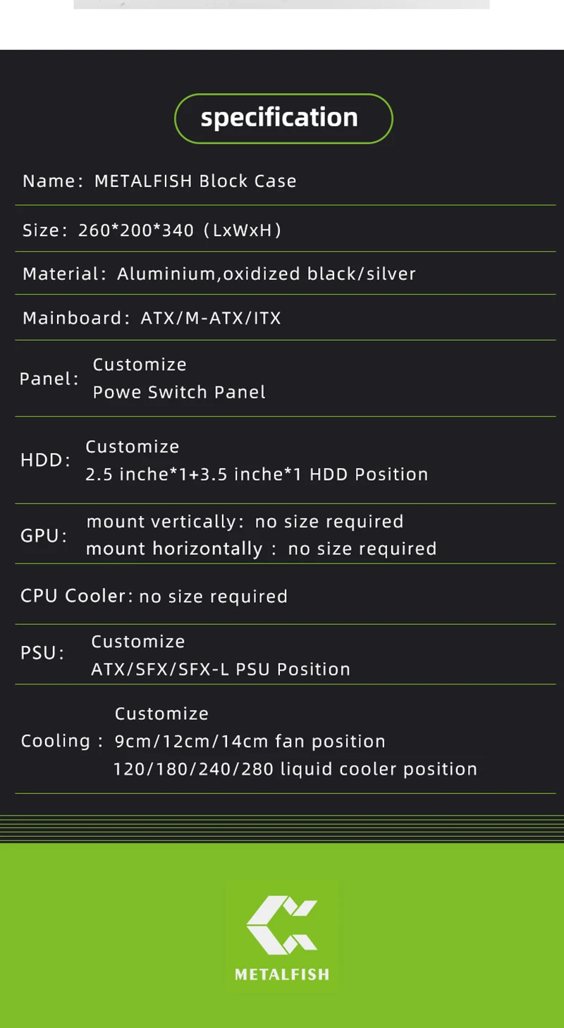Select the "METALFISH Block Case" name text

click(x=195, y=181)
